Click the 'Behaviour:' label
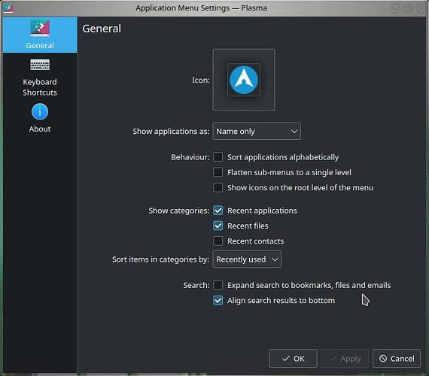 [x=190, y=157]
